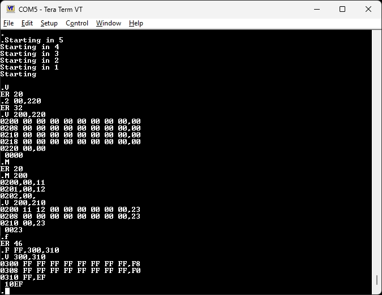Click the "ER 46" error line
This screenshot has width=382, height=295.
point(11,244)
